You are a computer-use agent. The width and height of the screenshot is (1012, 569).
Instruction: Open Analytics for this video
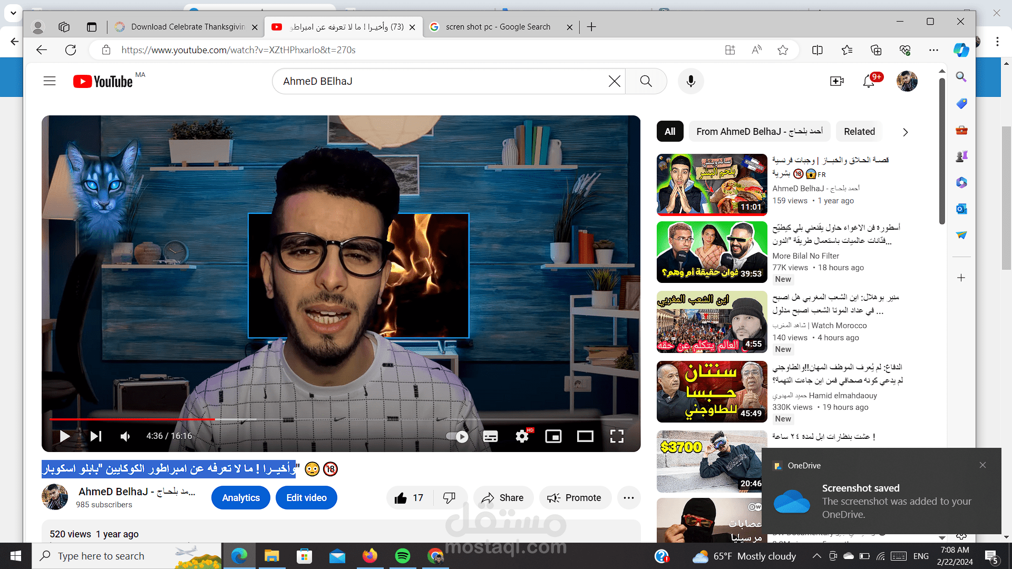pyautogui.click(x=241, y=498)
